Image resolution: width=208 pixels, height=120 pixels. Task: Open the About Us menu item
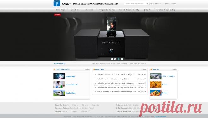tap(75, 10)
